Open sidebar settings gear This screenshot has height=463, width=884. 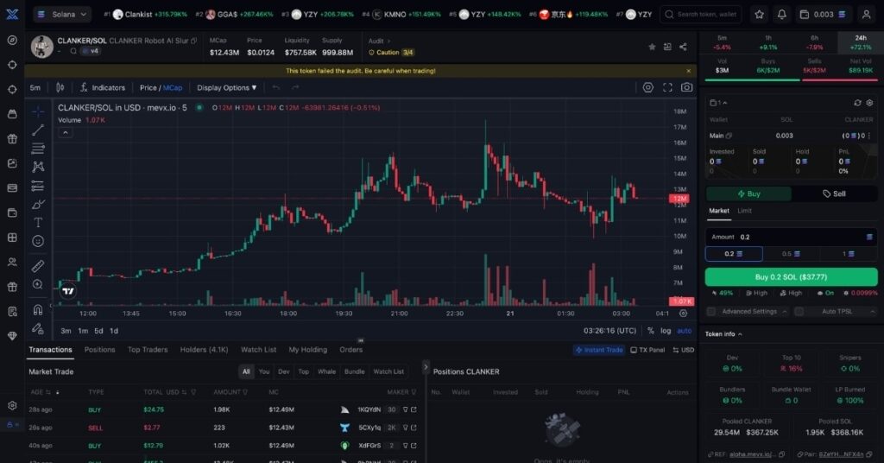click(x=12, y=405)
